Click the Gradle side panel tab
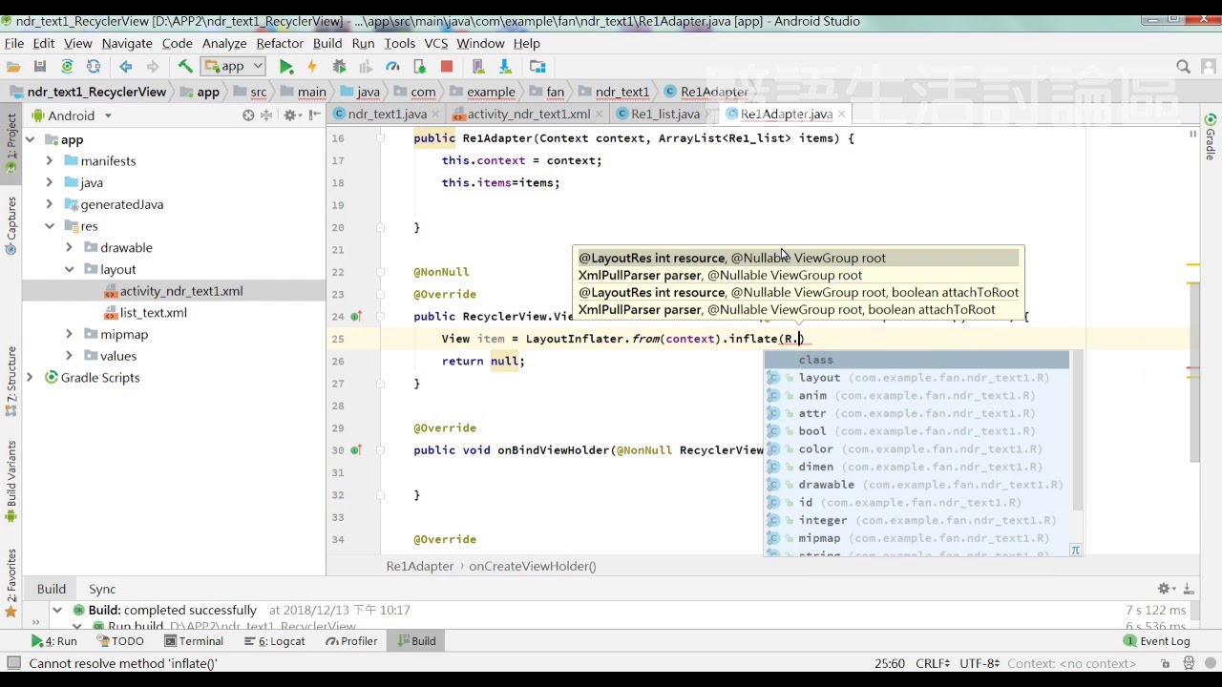Screen dimensions: 1222x687 1211,138
